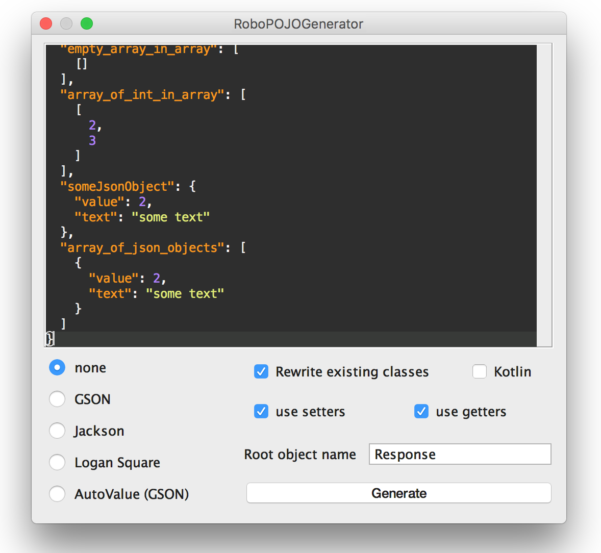The image size is (601, 553).
Task: Click the Generate button
Action: point(398,493)
